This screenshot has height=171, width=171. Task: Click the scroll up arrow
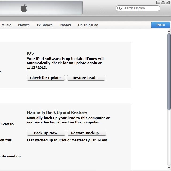click(x=169, y=31)
